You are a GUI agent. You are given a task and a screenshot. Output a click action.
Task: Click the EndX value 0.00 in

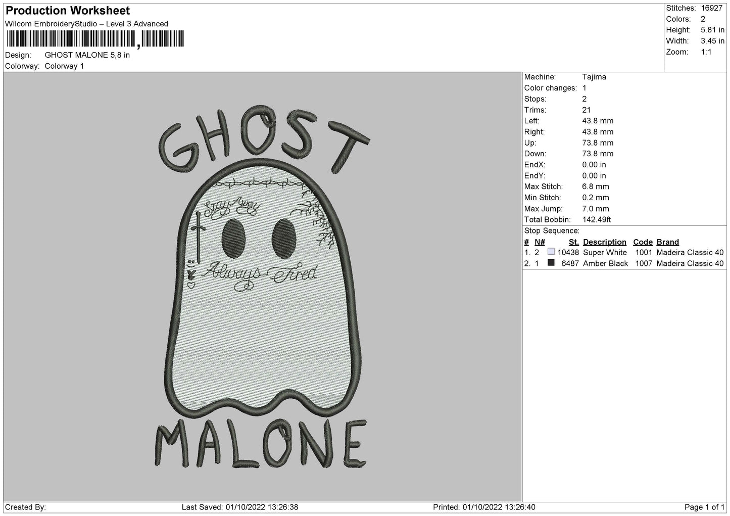pos(594,165)
